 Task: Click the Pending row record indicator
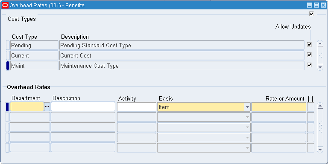tap(8, 45)
